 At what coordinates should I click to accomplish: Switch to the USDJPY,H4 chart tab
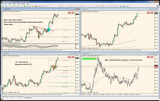pos(13,97)
